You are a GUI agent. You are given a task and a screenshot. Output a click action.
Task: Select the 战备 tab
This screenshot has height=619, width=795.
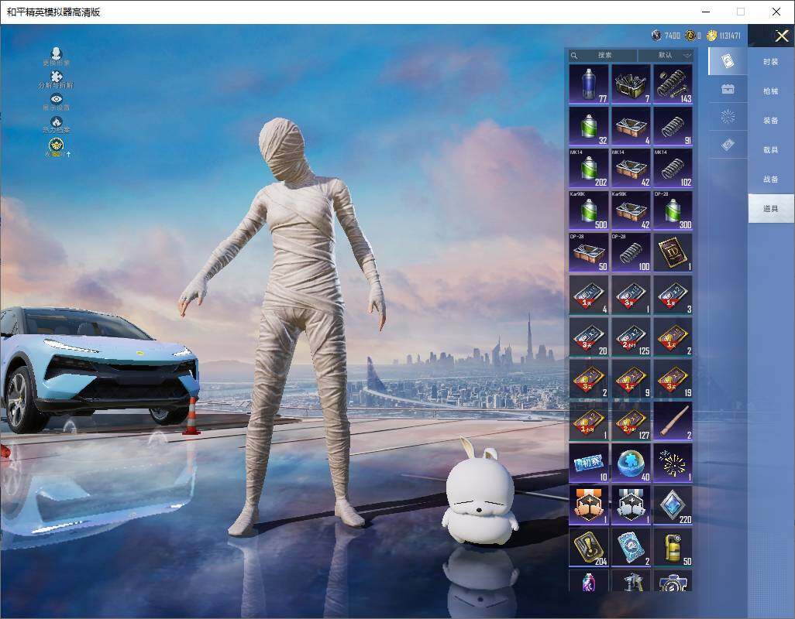tap(771, 180)
